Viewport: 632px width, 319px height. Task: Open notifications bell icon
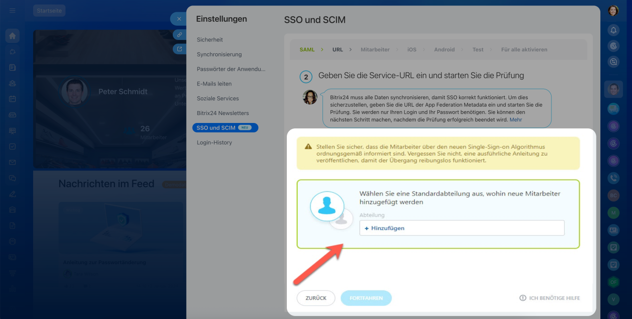[613, 30]
